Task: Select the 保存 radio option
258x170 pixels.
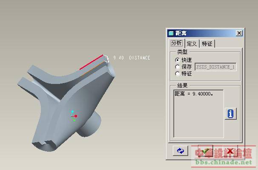Action: click(x=177, y=67)
